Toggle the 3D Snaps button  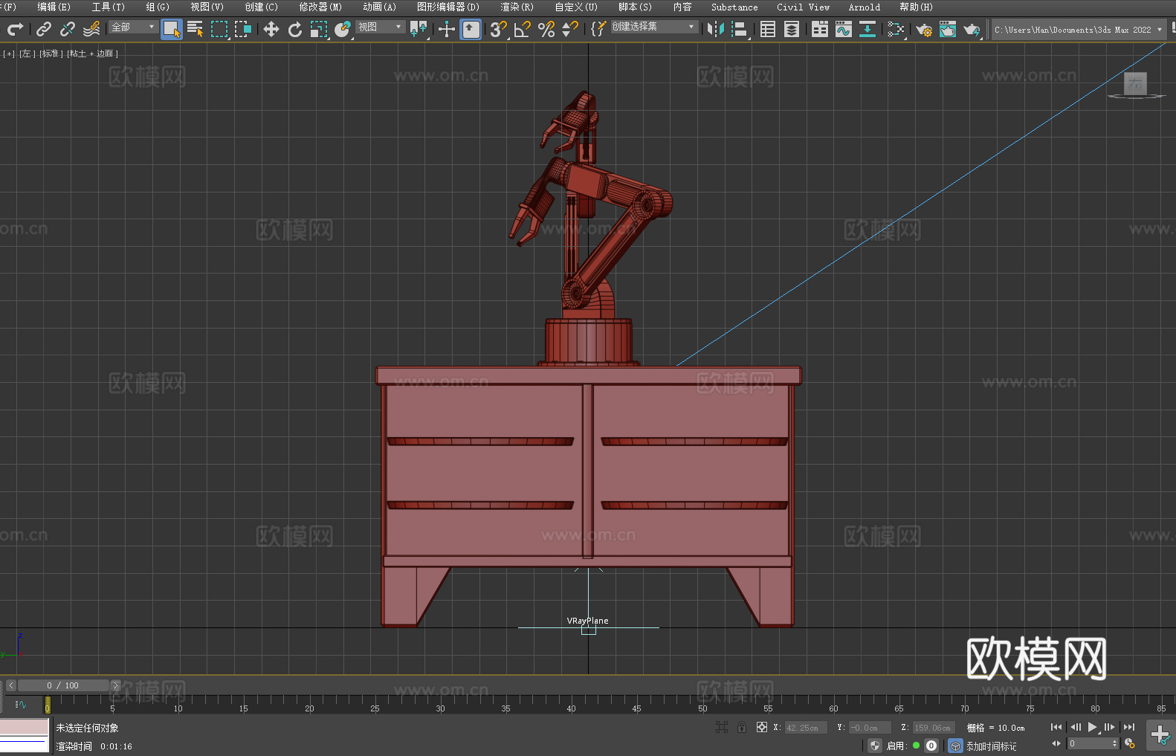tap(497, 29)
